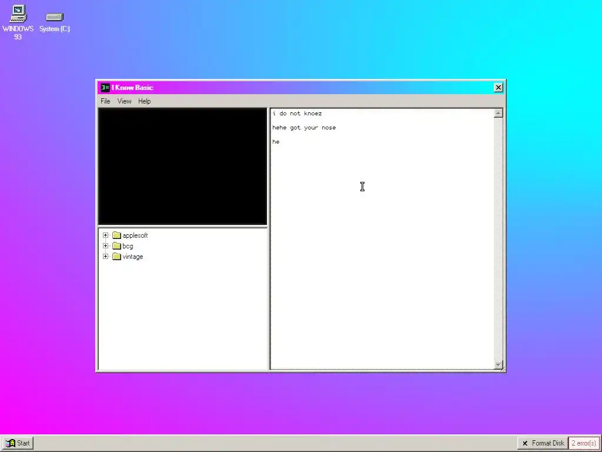
Task: Select the bcg folder icon
Action: pyautogui.click(x=117, y=246)
